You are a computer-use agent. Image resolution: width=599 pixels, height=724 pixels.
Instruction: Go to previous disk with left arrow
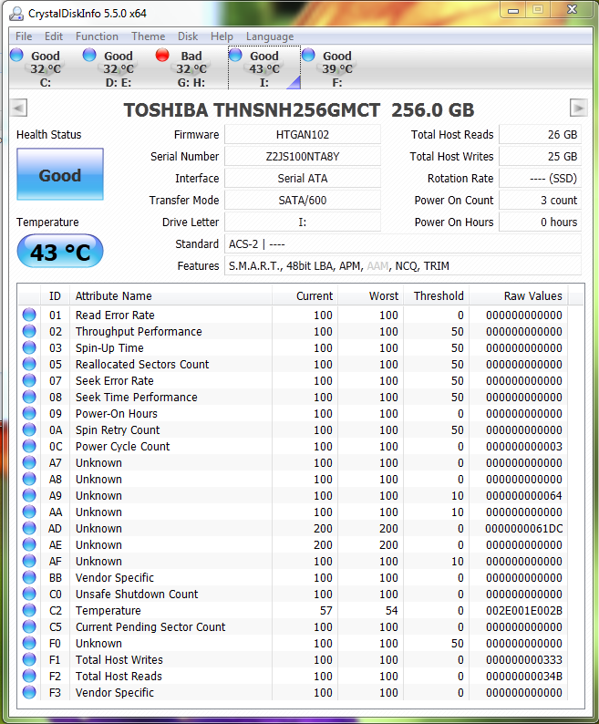click(18, 109)
